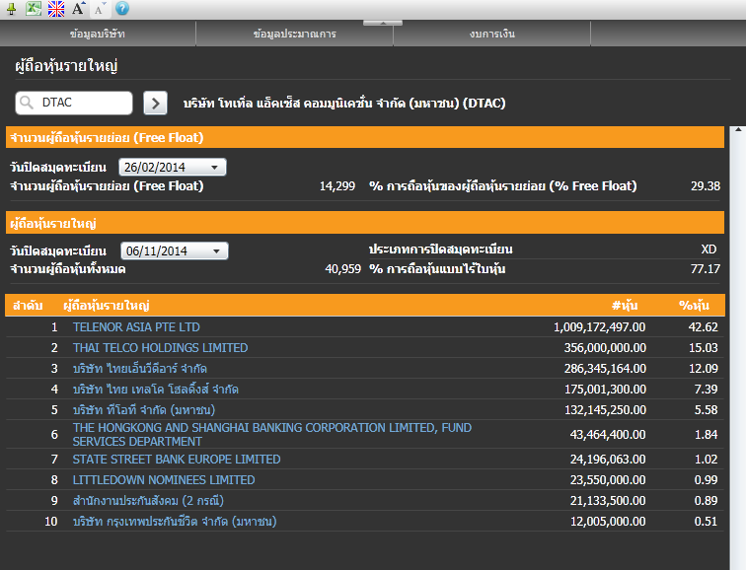Click scripless holding value 77.17
The width and height of the screenshot is (746, 570).
click(x=706, y=269)
